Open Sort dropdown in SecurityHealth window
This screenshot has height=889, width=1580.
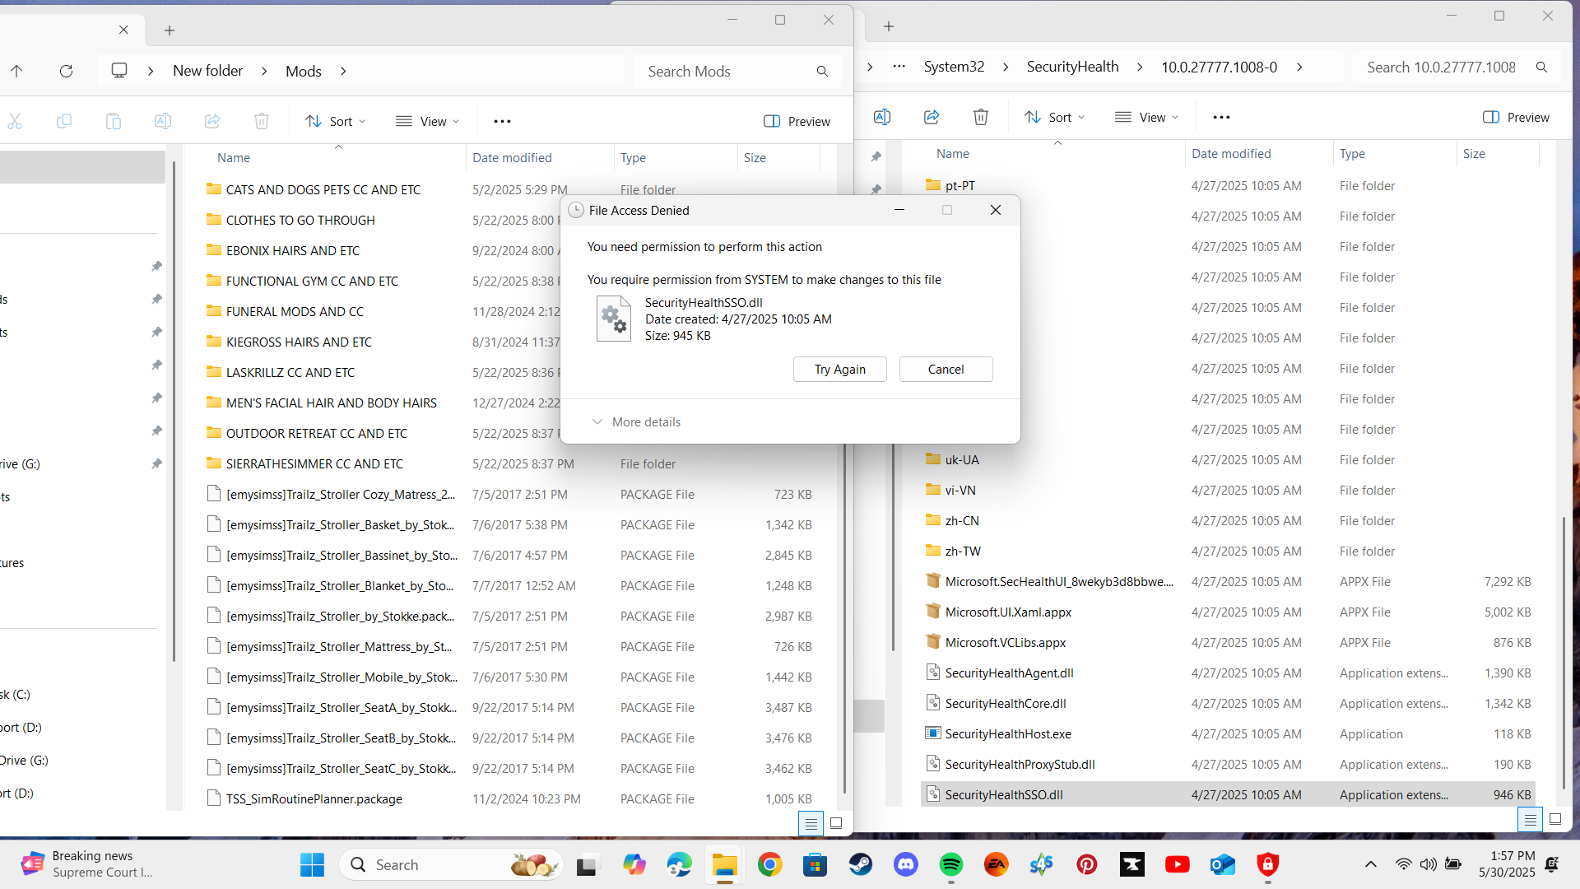click(x=1054, y=117)
